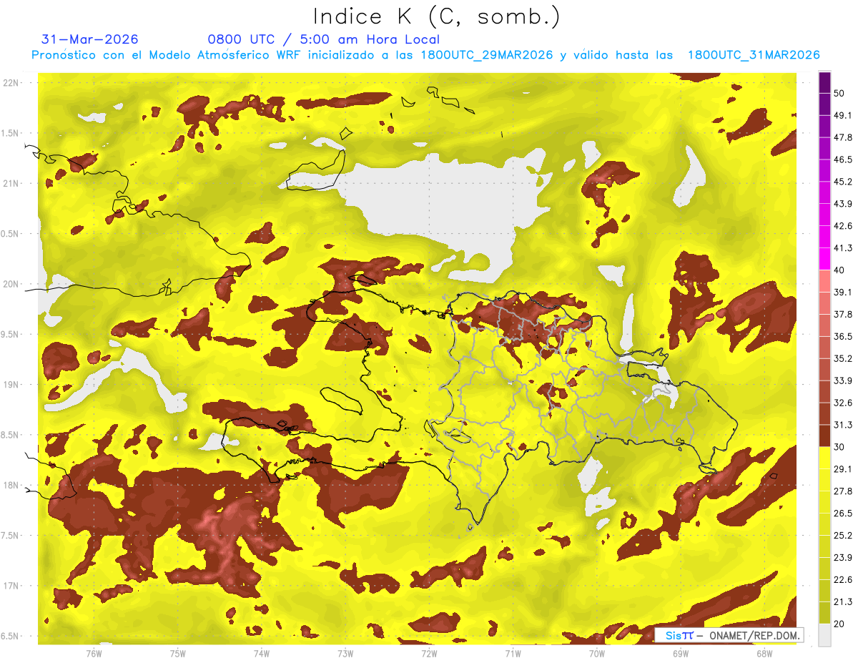This screenshot has height=663, width=858.
Task: Click the 1800UTC_29MAR2026 initialization time text
Action: coord(488,55)
